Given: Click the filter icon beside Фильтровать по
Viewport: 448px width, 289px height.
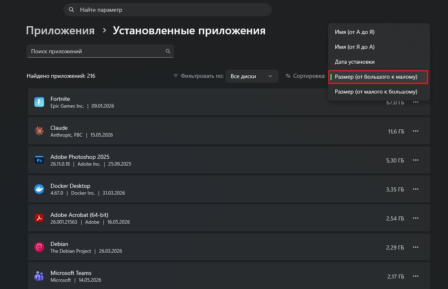Looking at the screenshot, I should 175,76.
